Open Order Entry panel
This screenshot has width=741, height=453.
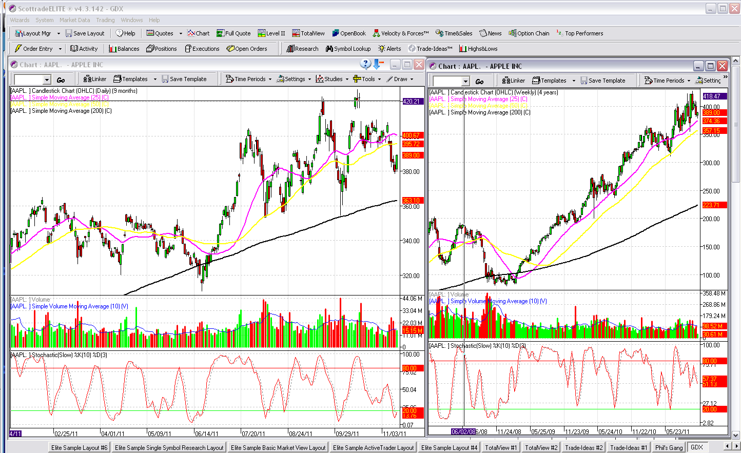click(33, 49)
